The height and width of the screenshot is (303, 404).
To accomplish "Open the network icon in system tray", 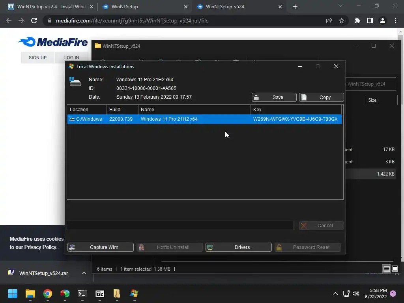I will [346, 294].
